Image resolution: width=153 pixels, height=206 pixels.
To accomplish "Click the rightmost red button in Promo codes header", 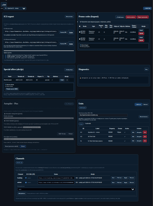I will point(143,17).
